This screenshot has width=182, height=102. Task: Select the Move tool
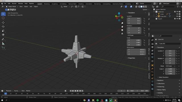pyautogui.click(x=3, y=23)
